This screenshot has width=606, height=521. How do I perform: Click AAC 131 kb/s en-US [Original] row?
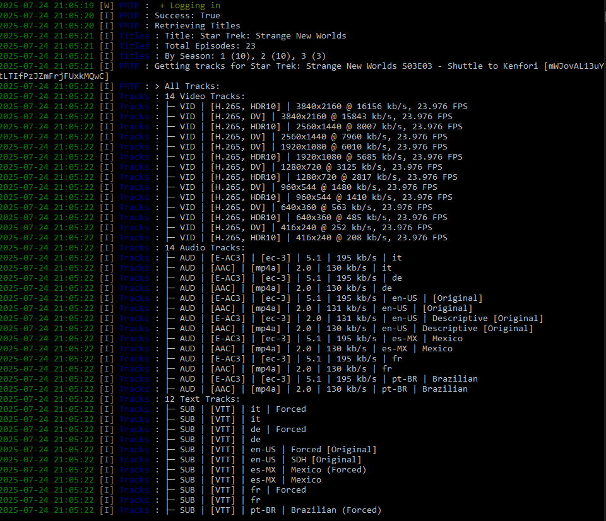pyautogui.click(x=319, y=308)
